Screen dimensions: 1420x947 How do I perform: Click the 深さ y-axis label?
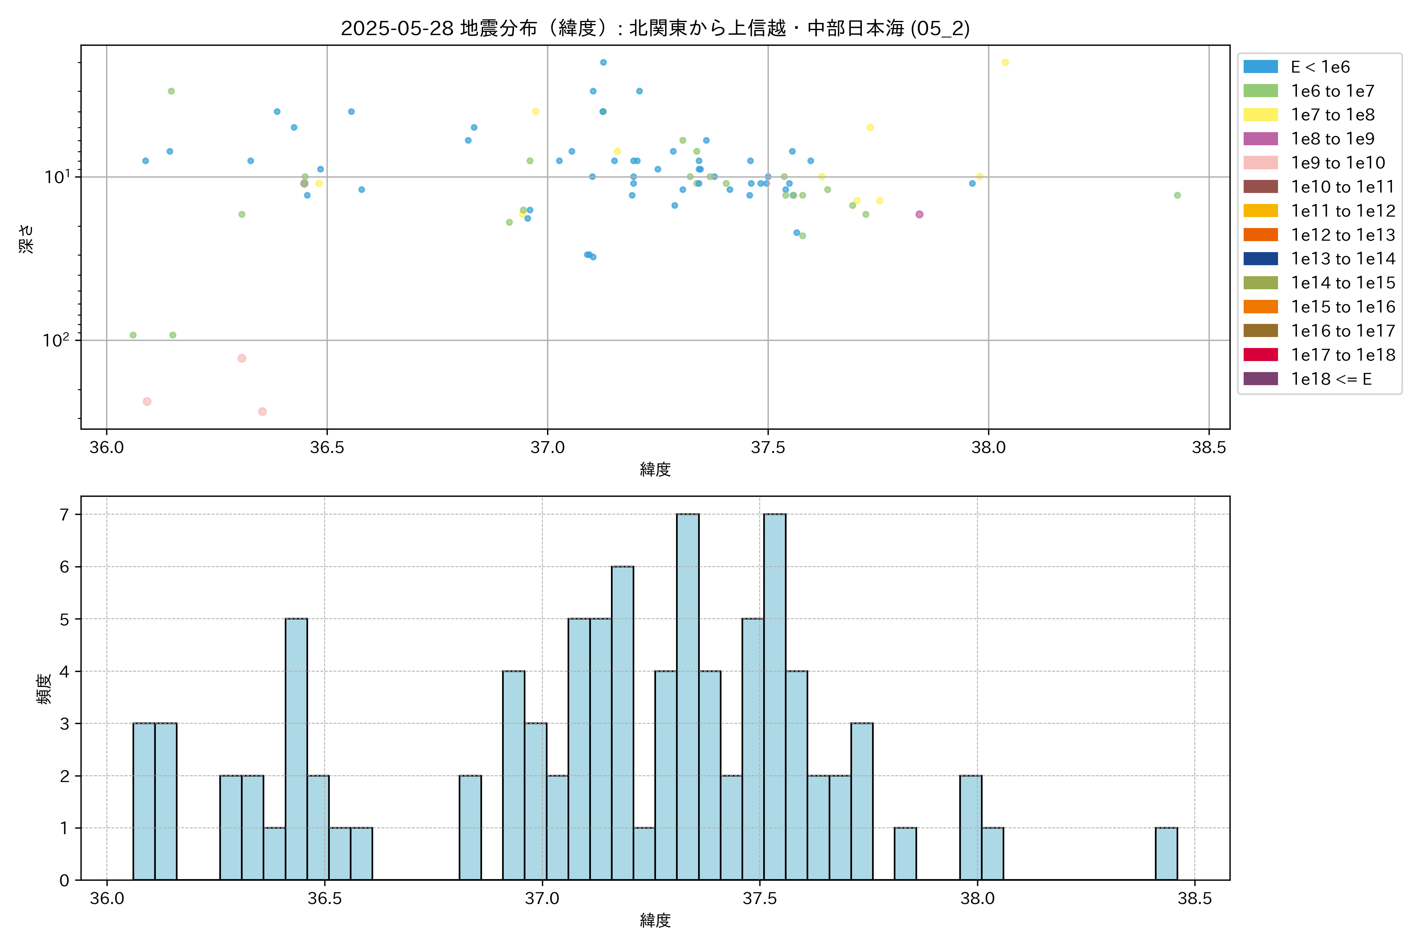(x=26, y=239)
